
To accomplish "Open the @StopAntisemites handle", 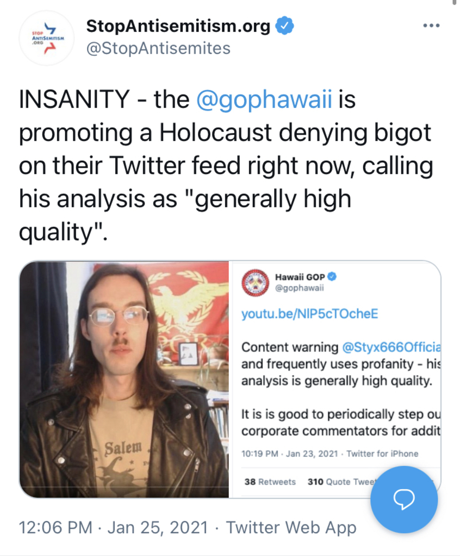I will pyautogui.click(x=158, y=48).
